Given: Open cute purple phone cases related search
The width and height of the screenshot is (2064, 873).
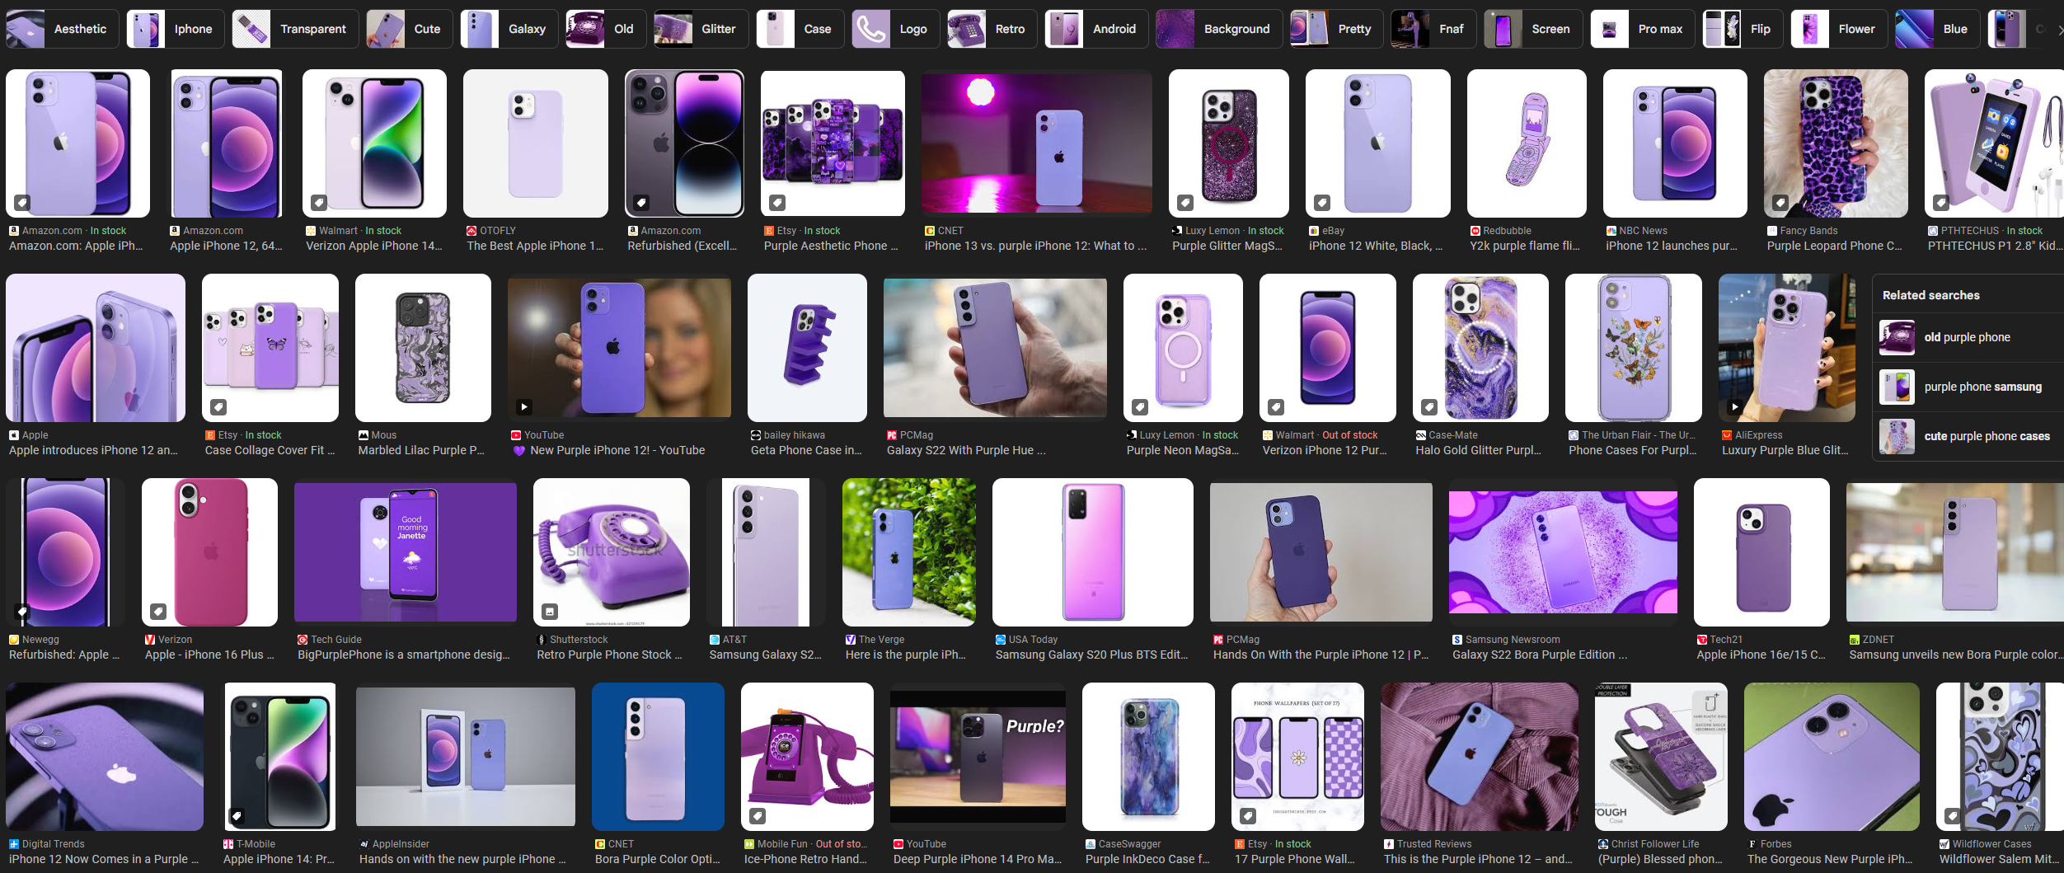Looking at the screenshot, I should [1968, 436].
